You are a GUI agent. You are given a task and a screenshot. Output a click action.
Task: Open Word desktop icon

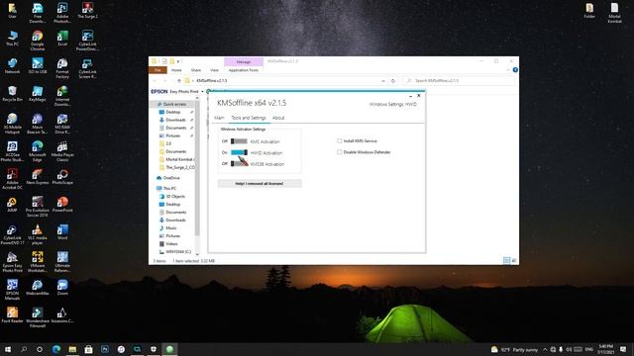point(62,232)
